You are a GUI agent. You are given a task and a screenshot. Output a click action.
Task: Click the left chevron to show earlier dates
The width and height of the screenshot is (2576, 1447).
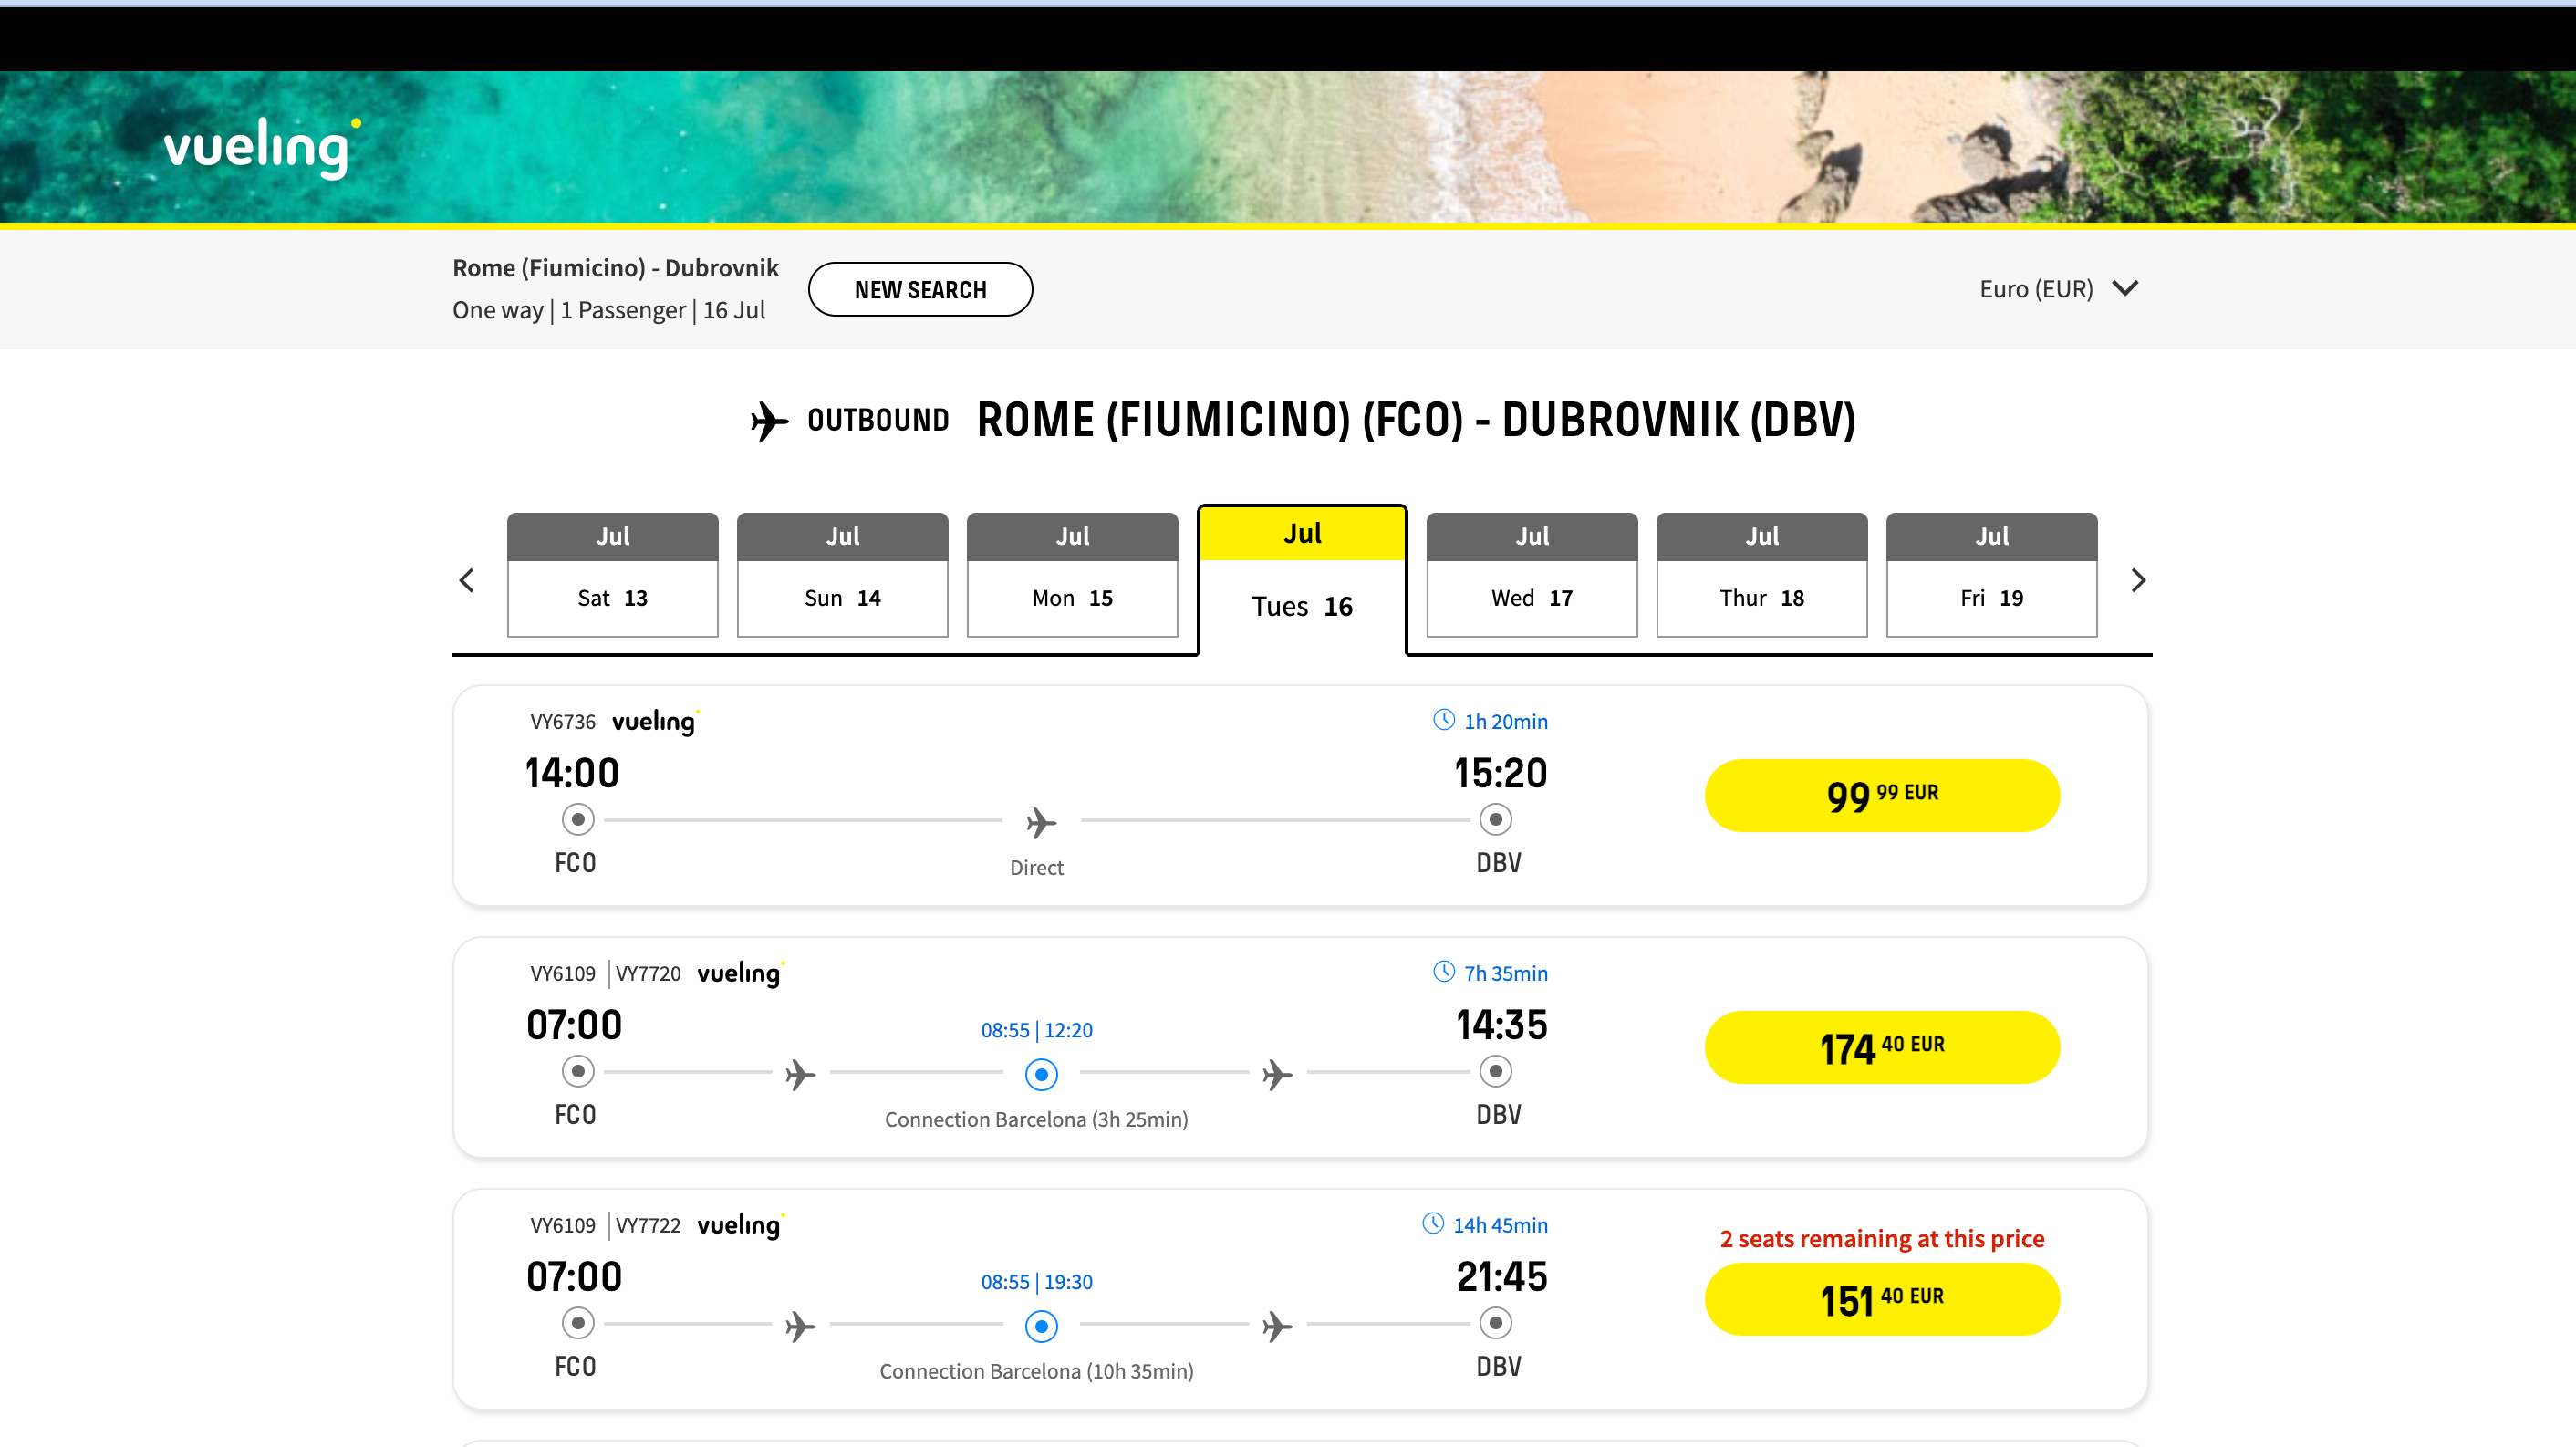click(466, 579)
